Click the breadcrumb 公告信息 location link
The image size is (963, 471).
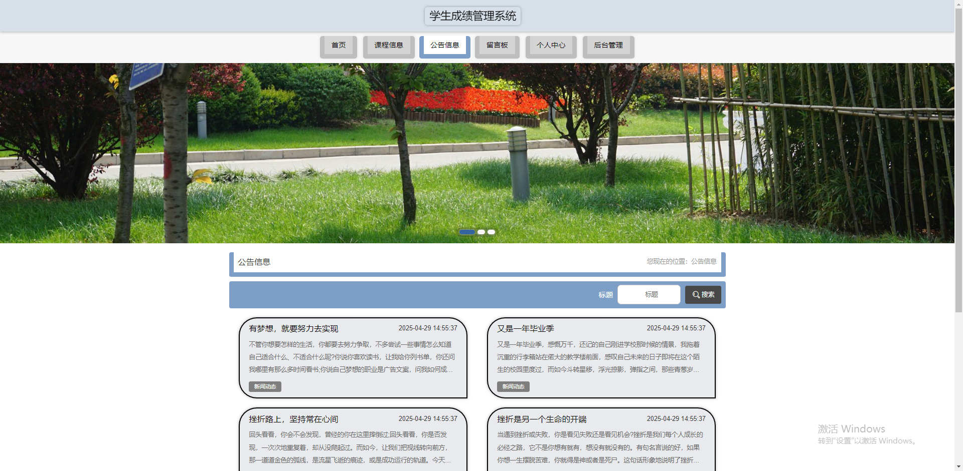(703, 261)
